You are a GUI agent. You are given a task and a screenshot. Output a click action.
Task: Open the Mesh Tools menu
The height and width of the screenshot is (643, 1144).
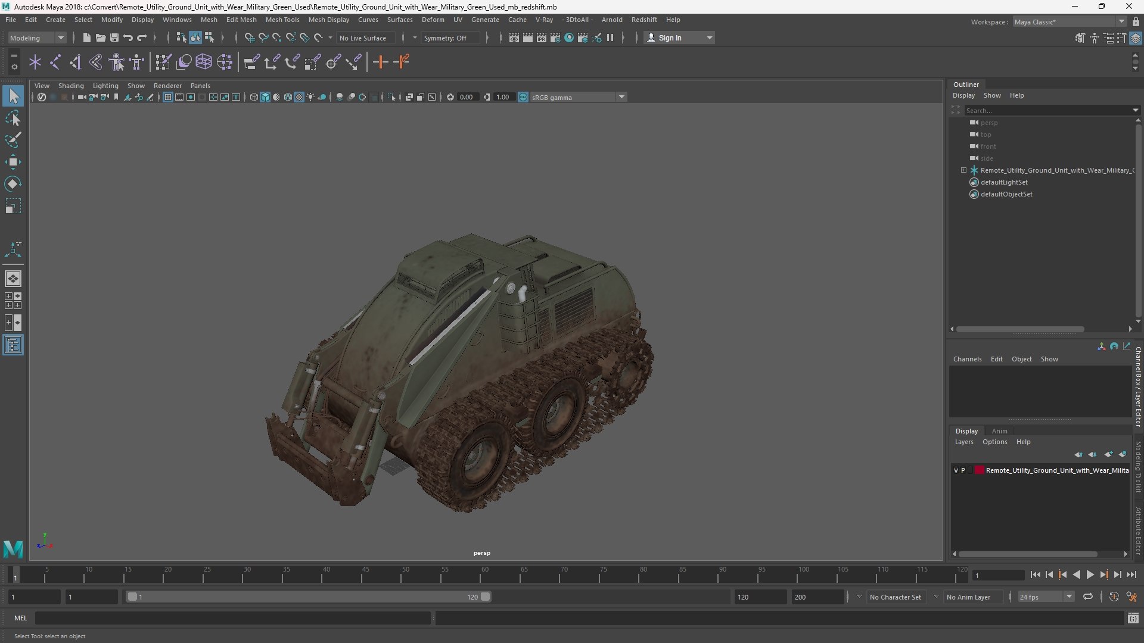click(282, 20)
